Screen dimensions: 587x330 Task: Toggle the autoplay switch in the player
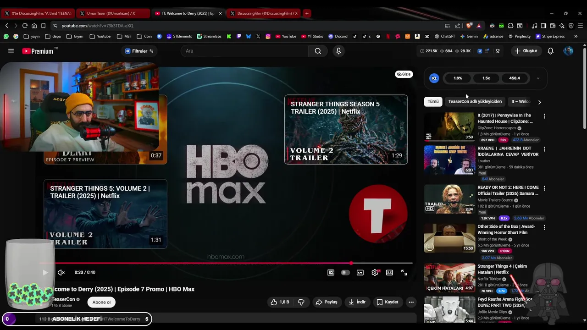tap(345, 272)
